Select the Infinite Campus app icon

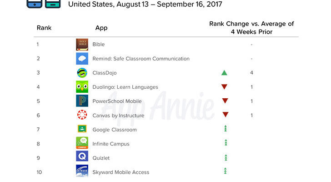click(x=82, y=143)
